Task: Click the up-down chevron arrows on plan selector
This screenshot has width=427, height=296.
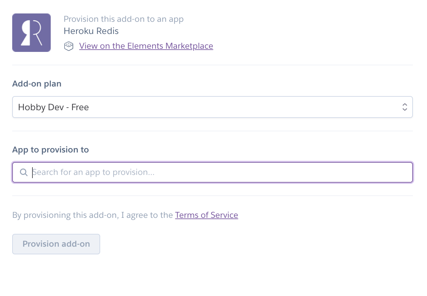Action: pos(405,107)
